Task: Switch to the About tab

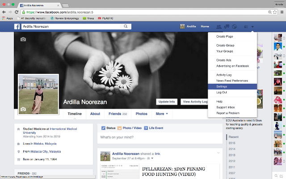Action: 95,114
